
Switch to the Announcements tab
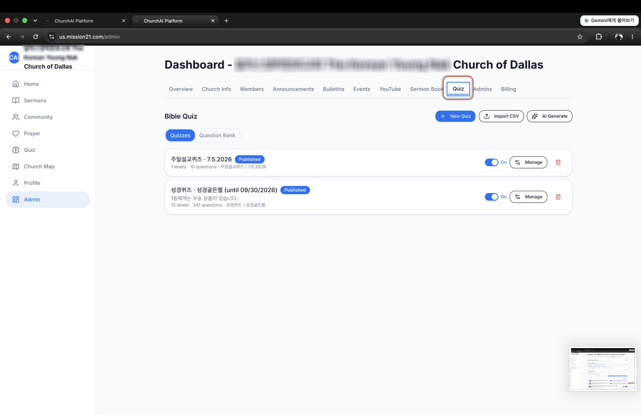(x=293, y=89)
